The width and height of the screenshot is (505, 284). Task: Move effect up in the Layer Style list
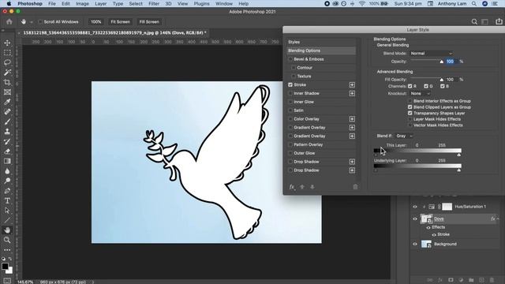pyautogui.click(x=302, y=187)
